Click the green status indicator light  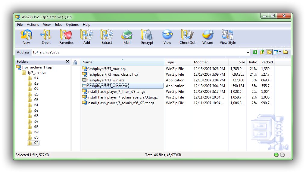[276, 155]
